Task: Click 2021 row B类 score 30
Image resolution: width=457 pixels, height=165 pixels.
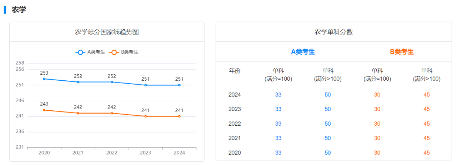Action: [x=377, y=138]
